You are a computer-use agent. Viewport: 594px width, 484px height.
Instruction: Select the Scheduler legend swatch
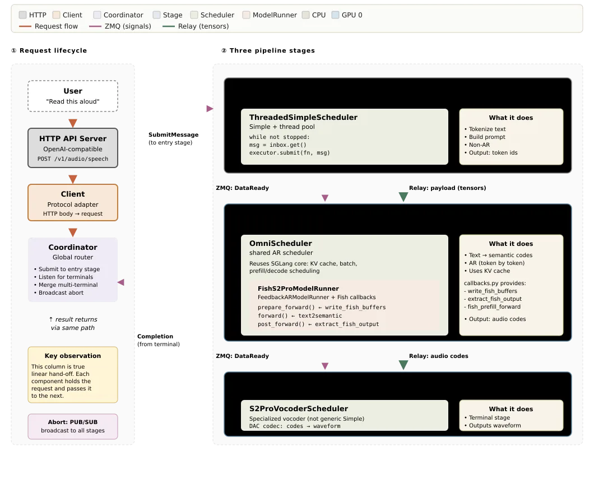(194, 15)
